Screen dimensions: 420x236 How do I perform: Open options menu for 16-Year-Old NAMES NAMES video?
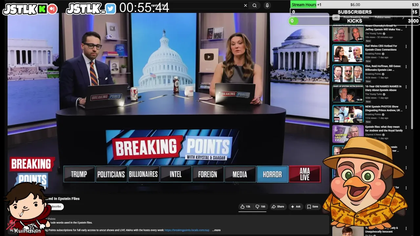coord(406,87)
